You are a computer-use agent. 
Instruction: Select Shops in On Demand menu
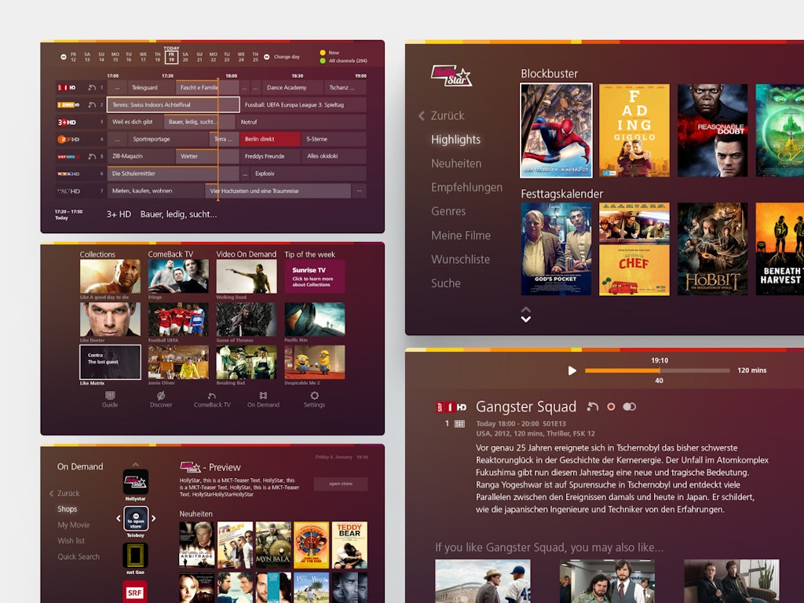pyautogui.click(x=68, y=509)
